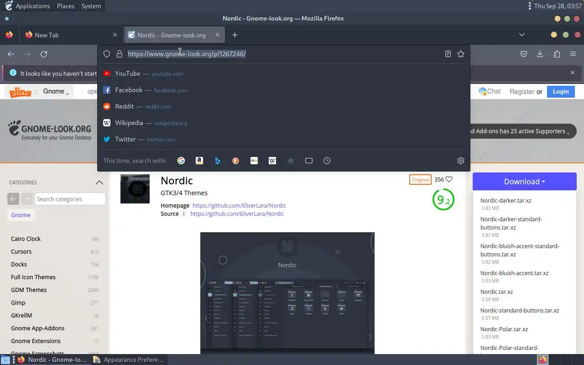
Task: Like Nordic theme heart icon
Action: click(449, 179)
